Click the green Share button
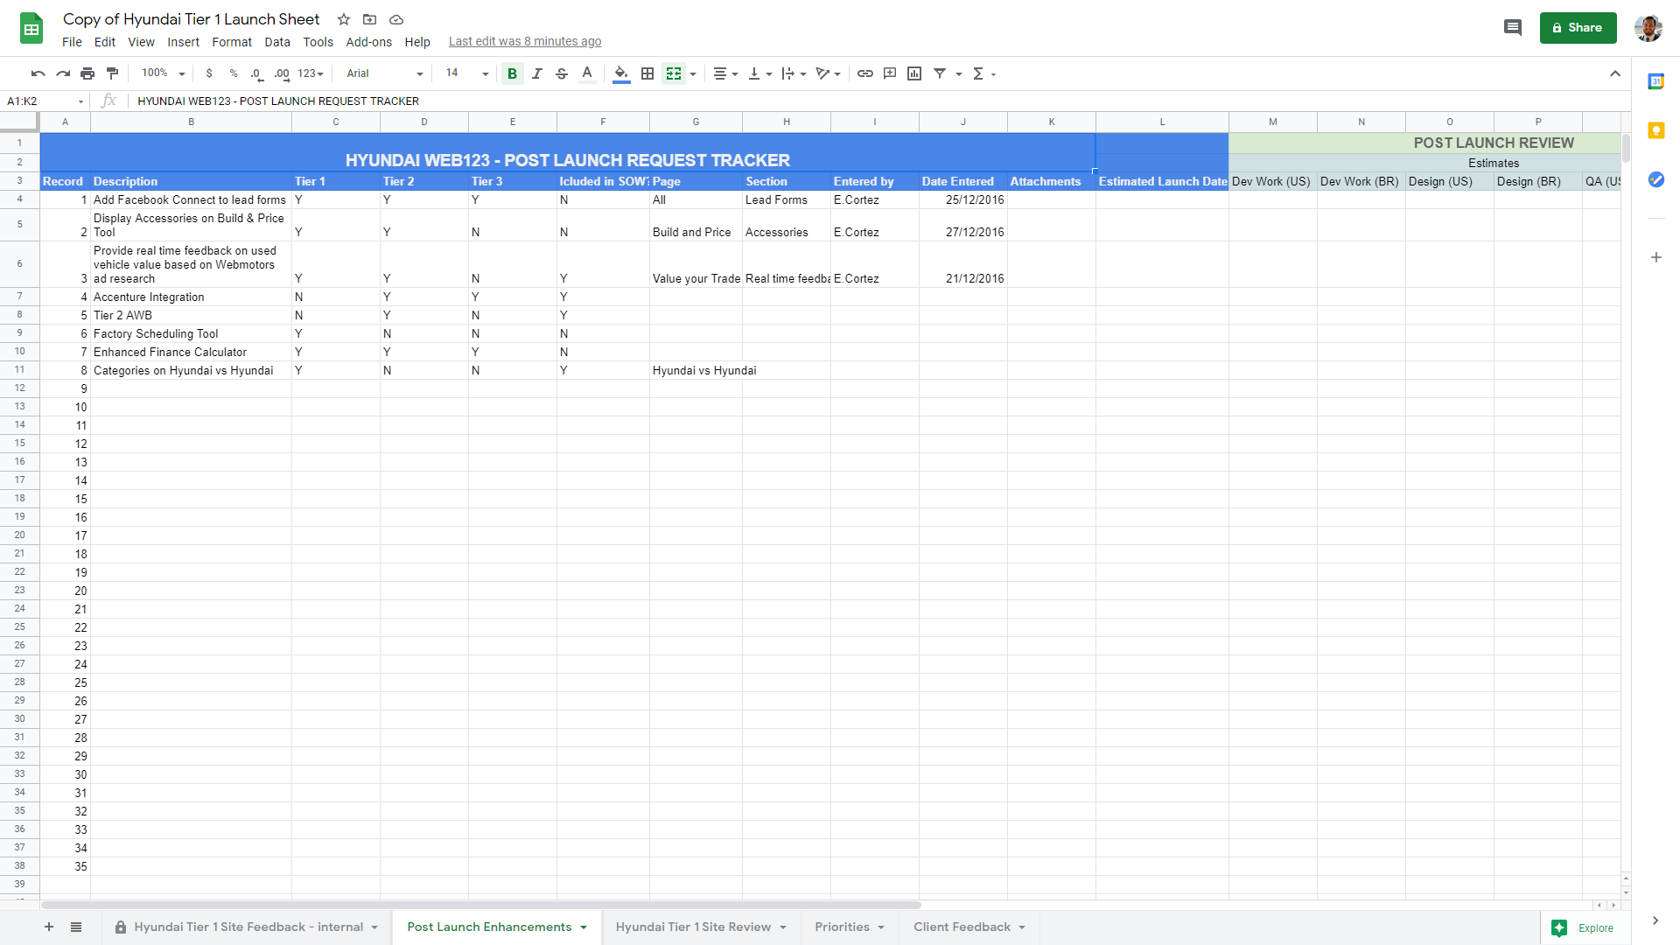 coord(1578,28)
